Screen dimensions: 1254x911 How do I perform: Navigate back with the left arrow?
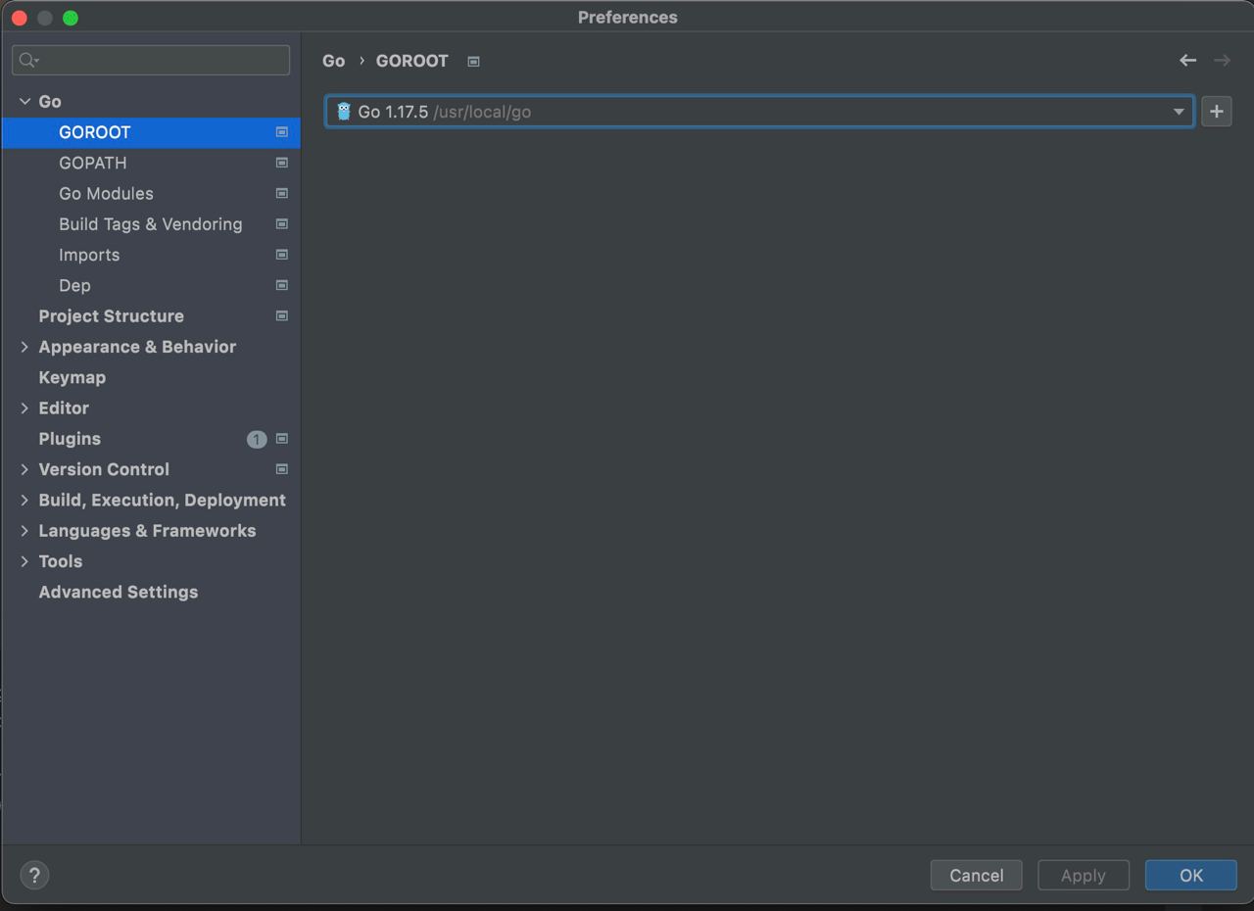tap(1187, 61)
